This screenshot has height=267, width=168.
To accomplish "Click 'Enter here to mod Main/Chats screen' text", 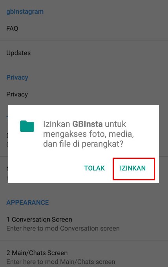I will 61,262.
